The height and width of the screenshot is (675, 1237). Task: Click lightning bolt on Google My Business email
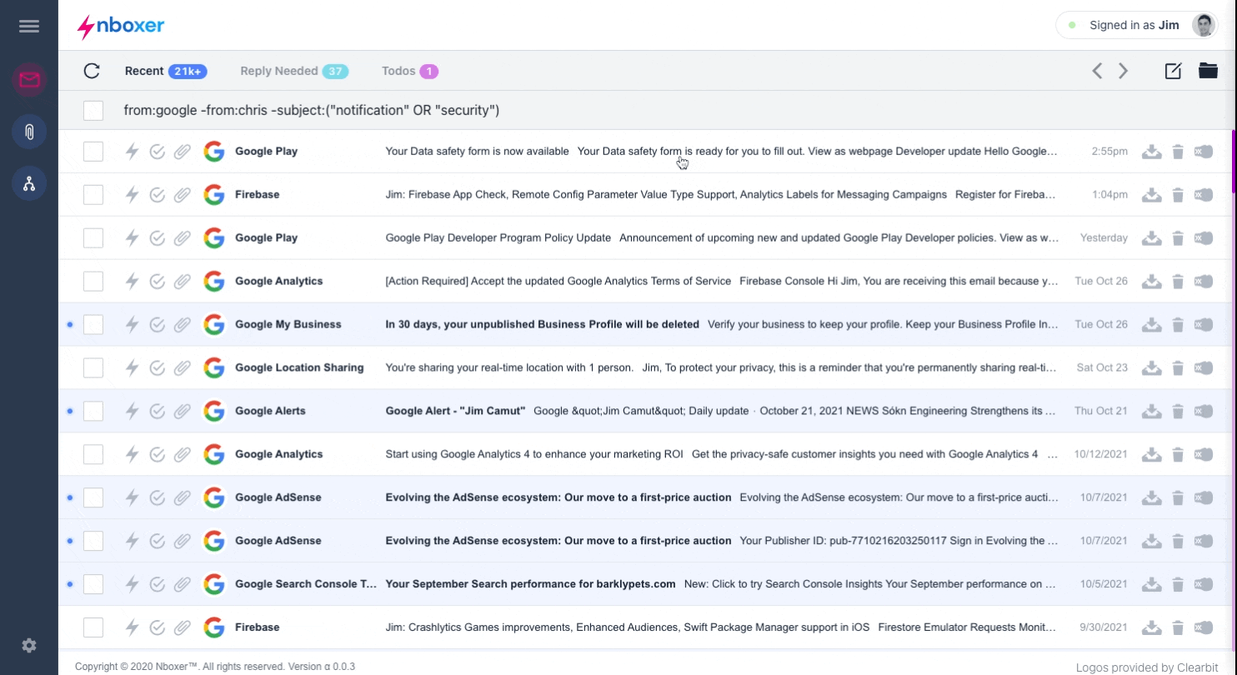pyautogui.click(x=132, y=324)
